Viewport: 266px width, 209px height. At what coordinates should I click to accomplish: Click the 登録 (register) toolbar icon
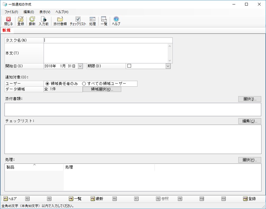tap(21, 21)
